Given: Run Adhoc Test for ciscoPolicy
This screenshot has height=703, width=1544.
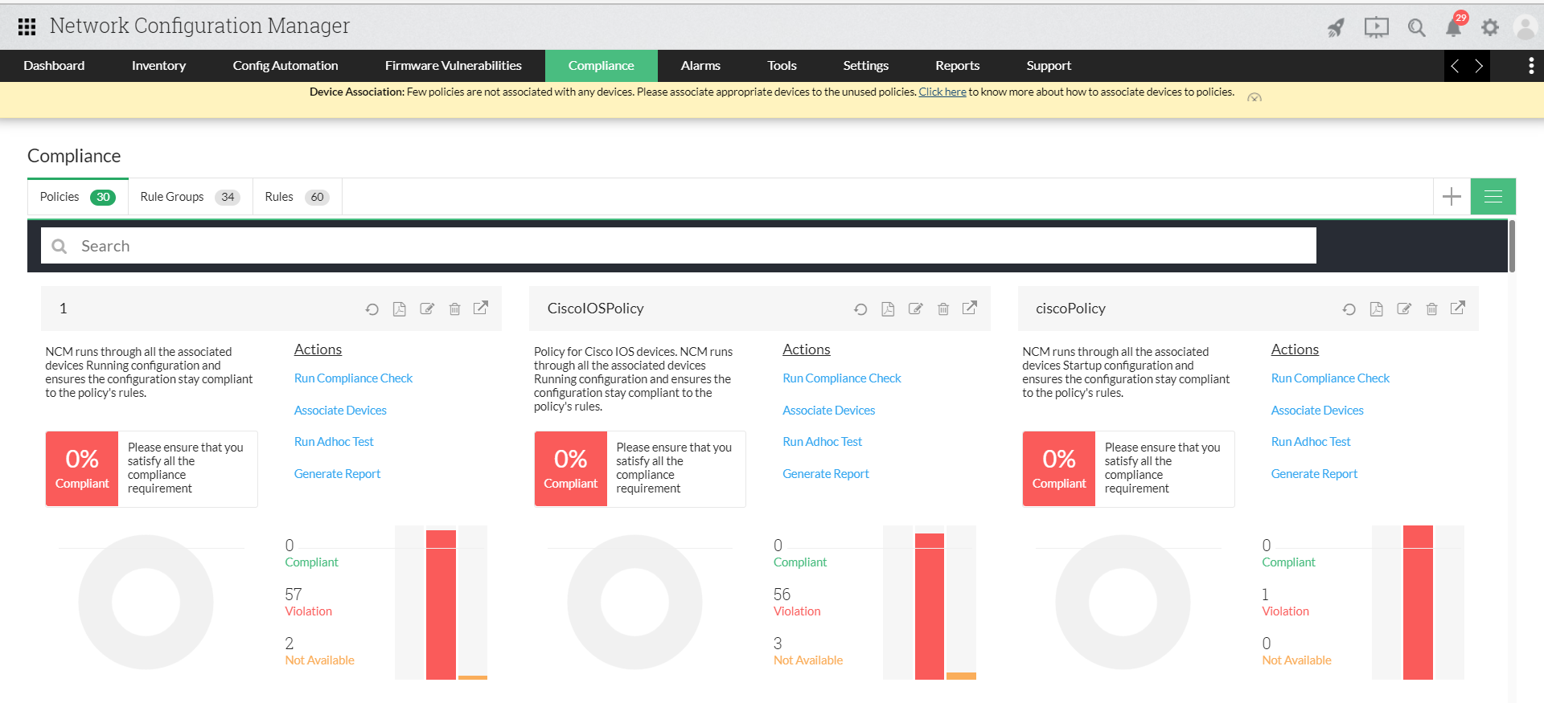Looking at the screenshot, I should point(1311,442).
